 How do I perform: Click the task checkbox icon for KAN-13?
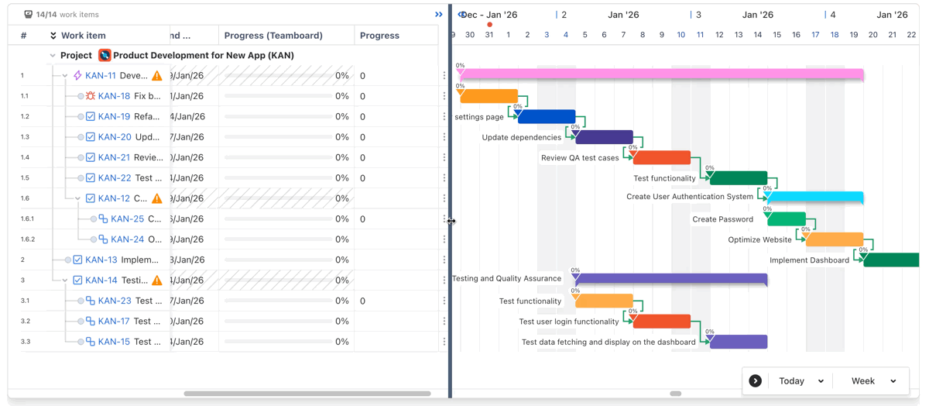[77, 260]
